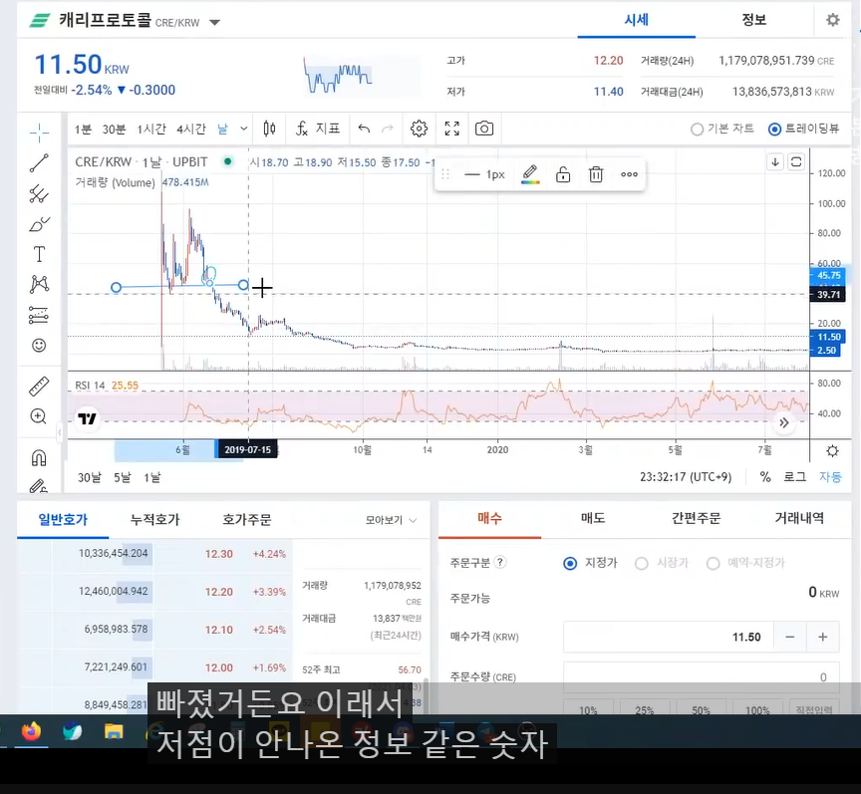Toggle 자동 auto scale
Viewport: 861px width, 794px height.
pyautogui.click(x=830, y=476)
